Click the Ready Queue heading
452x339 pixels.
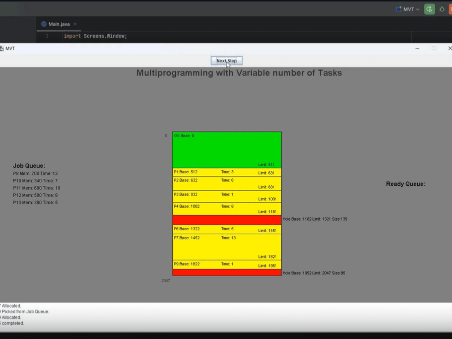406,184
